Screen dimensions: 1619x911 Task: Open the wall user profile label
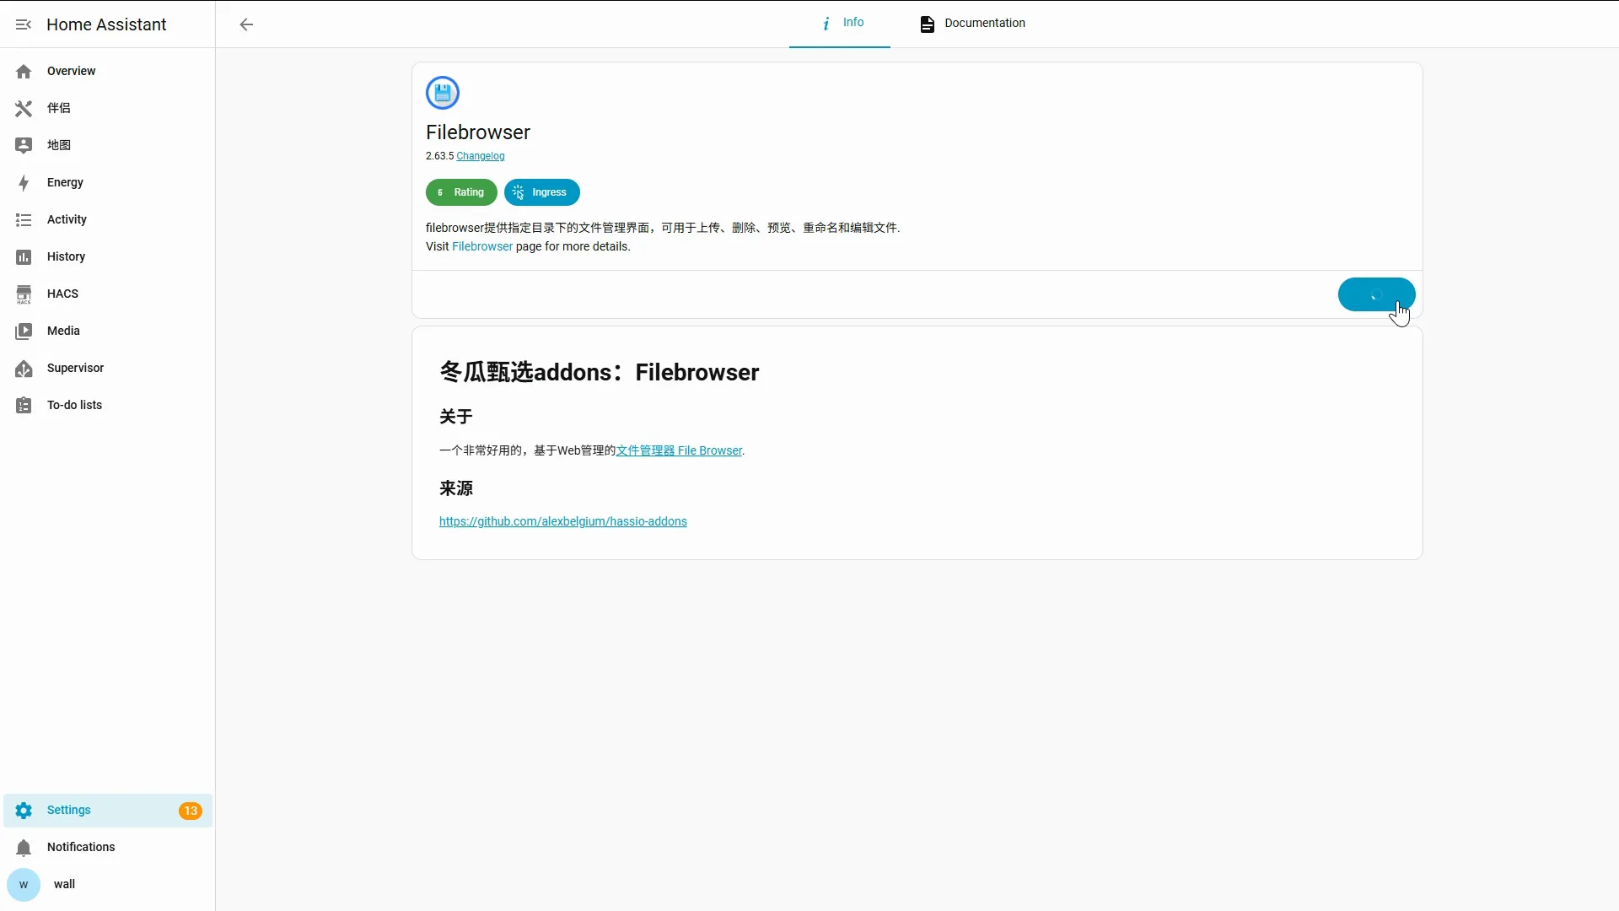tap(64, 884)
